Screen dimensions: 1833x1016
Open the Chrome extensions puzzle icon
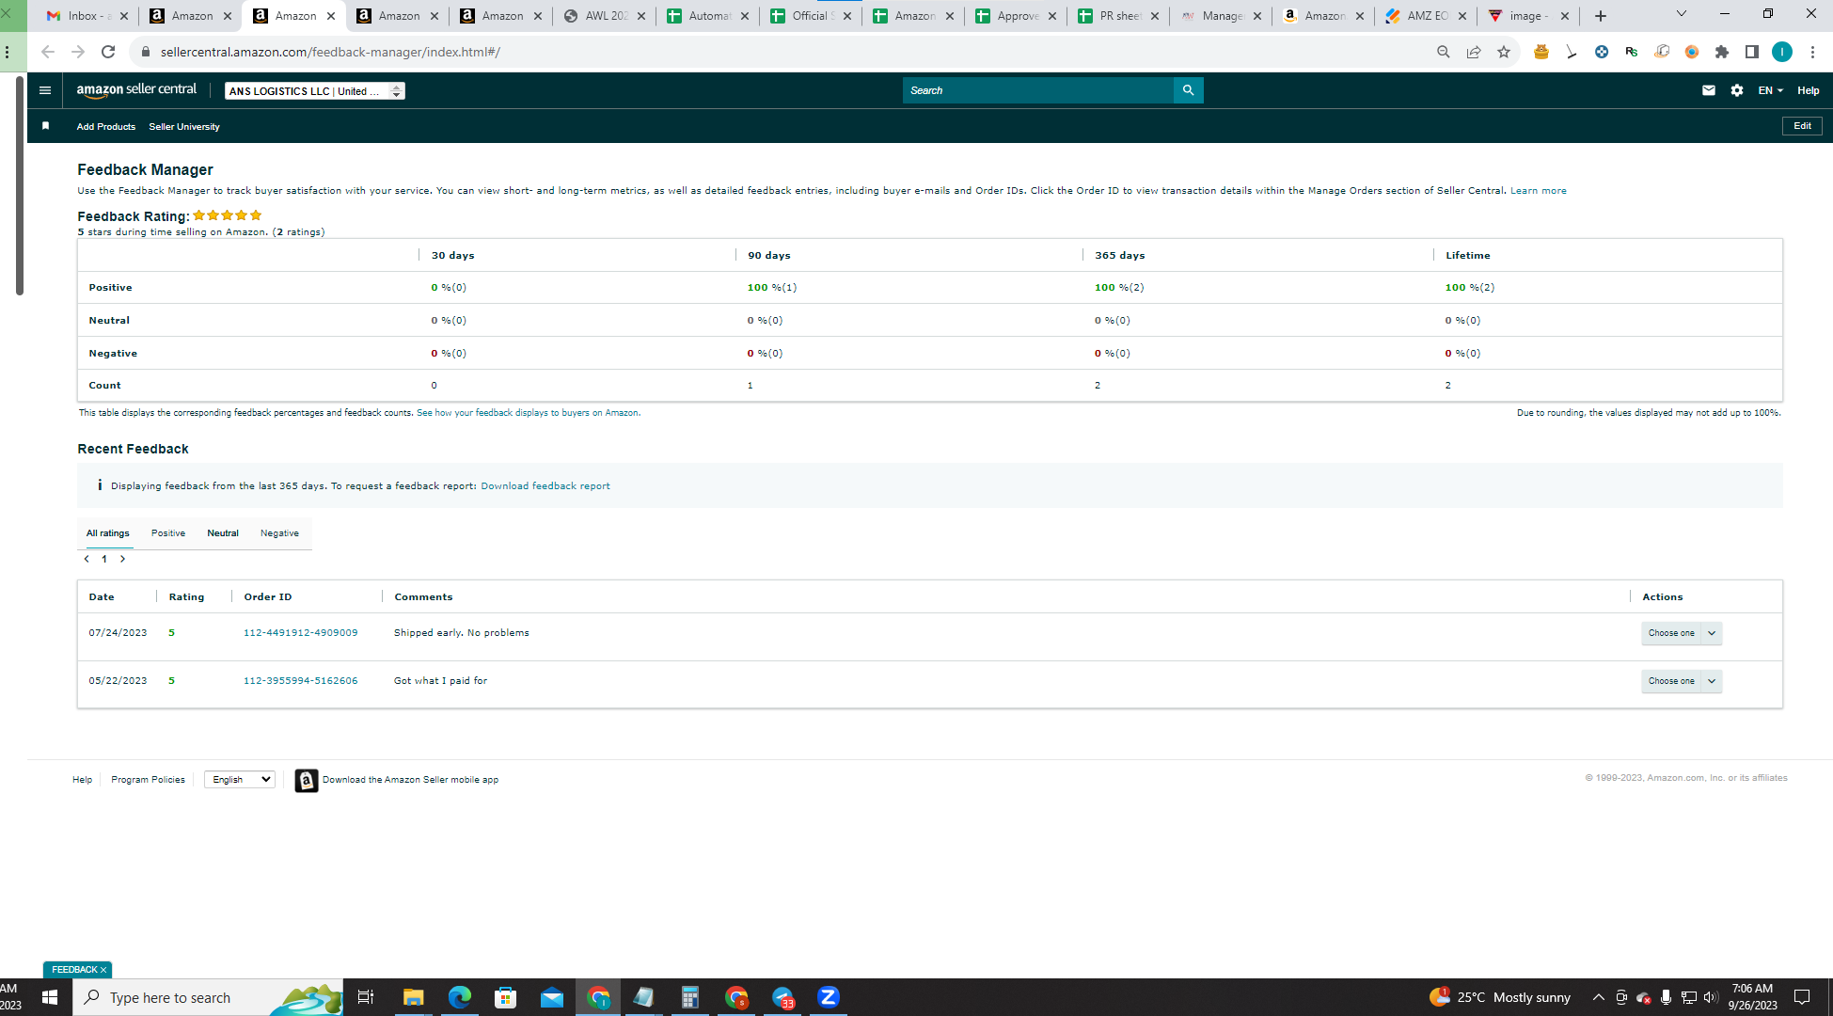pyautogui.click(x=1722, y=52)
